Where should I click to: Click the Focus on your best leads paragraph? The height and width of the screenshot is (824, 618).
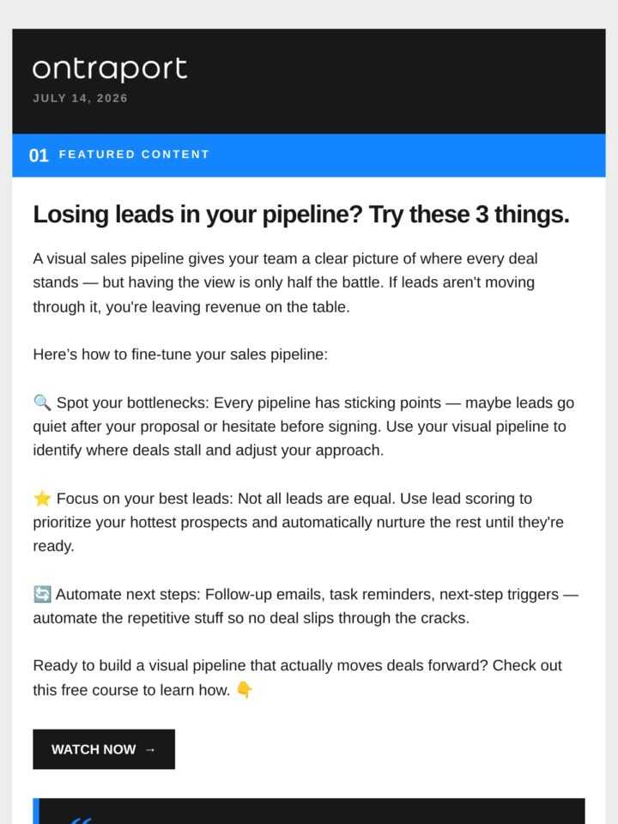tap(299, 523)
